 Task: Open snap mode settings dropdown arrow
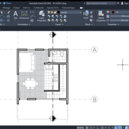[94, 128]
